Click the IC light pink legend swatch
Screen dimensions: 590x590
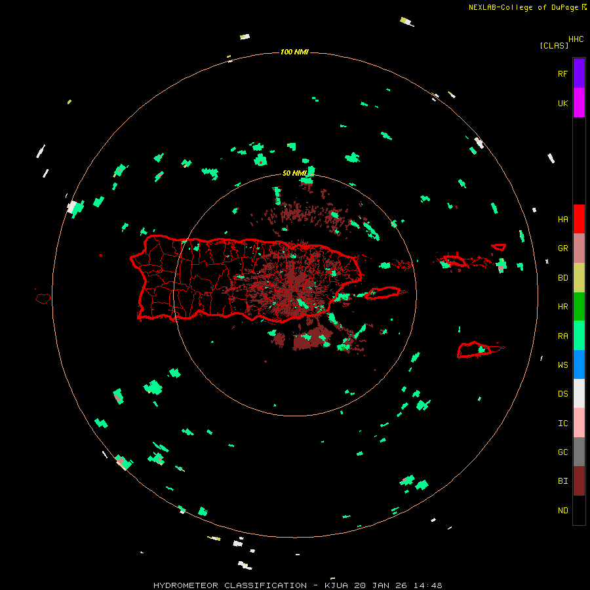(x=579, y=423)
